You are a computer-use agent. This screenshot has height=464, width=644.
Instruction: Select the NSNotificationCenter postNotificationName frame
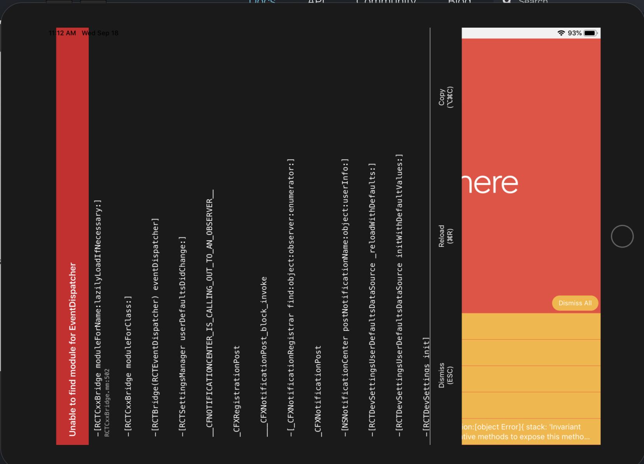pos(345,300)
